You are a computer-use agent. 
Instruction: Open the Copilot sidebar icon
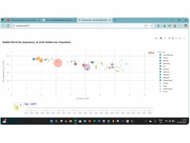click(186, 26)
